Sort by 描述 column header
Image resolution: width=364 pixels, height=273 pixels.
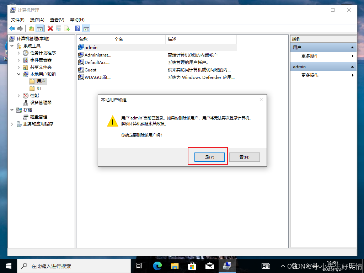pyautogui.click(x=201, y=39)
